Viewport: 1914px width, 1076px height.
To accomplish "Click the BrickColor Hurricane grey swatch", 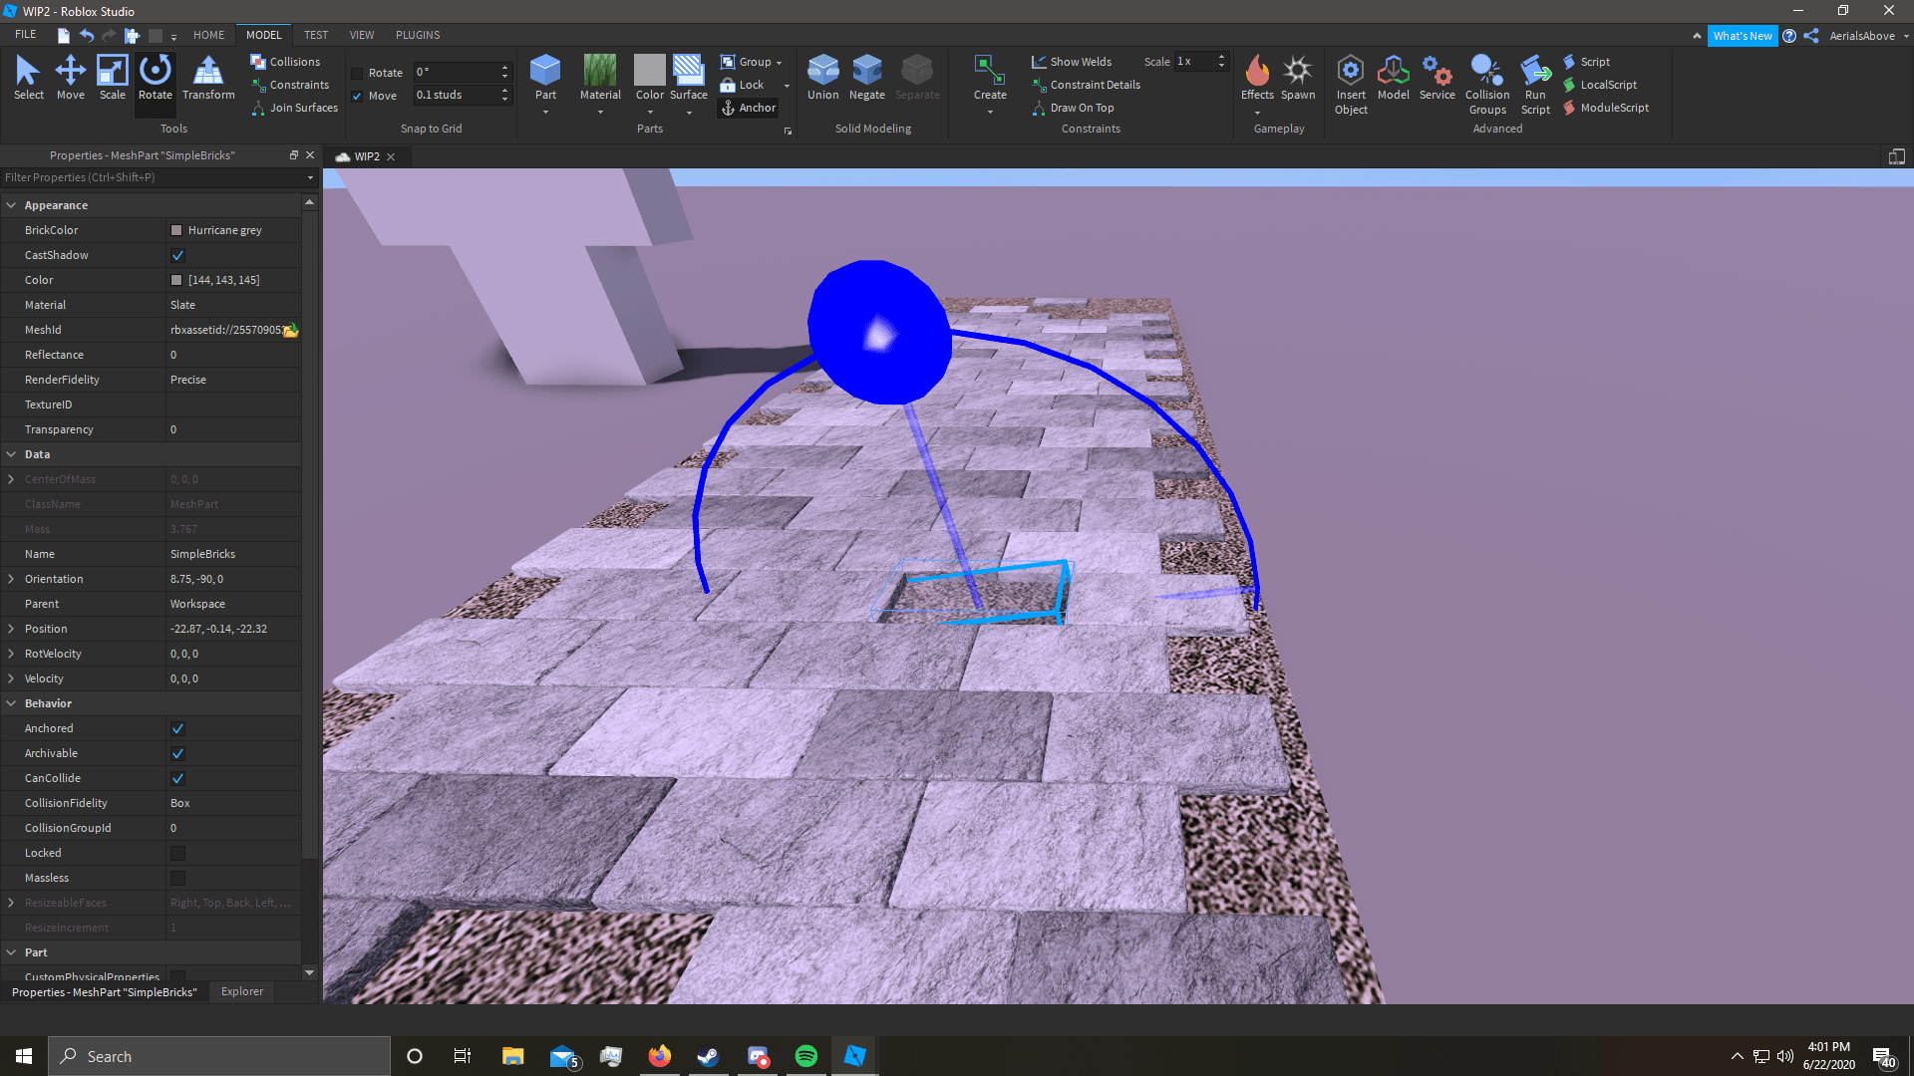I will click(176, 230).
